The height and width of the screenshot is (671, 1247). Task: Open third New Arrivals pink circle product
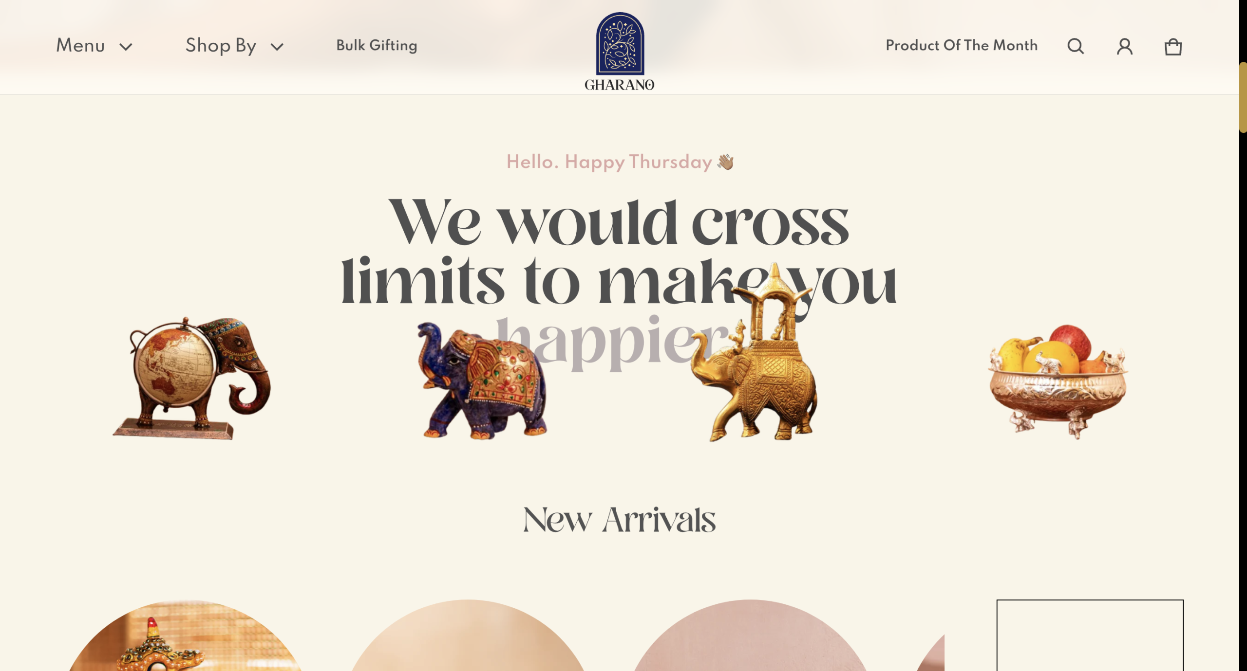(x=750, y=635)
